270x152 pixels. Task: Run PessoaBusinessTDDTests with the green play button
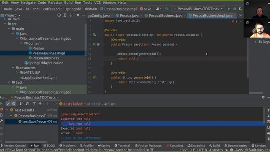click(229, 9)
